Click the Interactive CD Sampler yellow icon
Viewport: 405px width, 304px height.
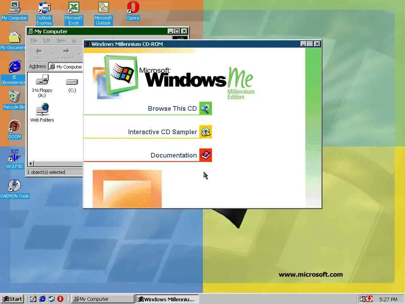(x=206, y=132)
